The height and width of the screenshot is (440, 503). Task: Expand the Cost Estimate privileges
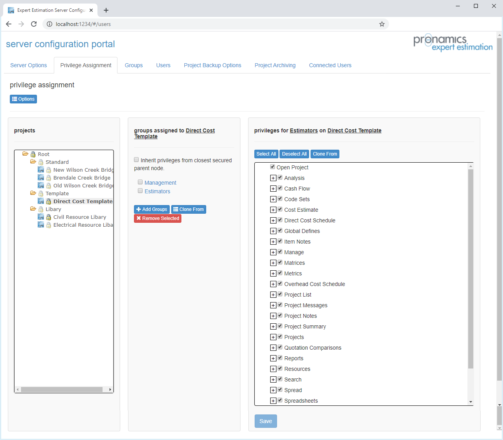pos(273,210)
